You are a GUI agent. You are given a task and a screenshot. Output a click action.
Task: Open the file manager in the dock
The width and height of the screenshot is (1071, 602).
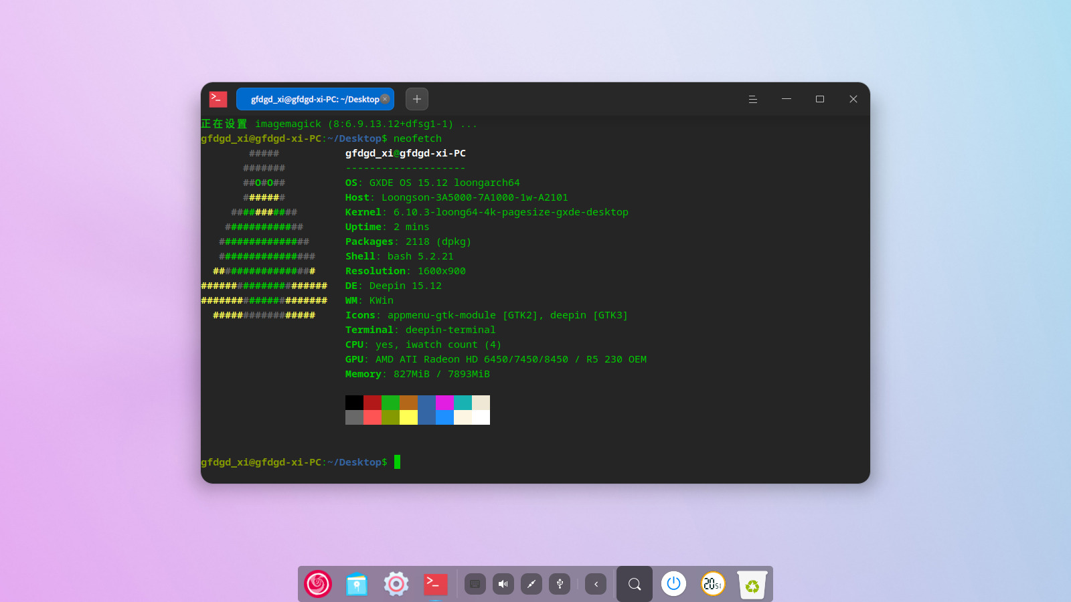[357, 584]
